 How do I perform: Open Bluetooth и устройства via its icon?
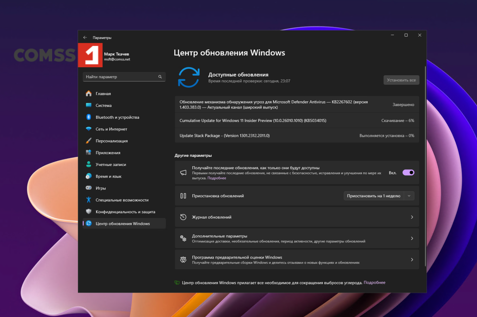(89, 117)
